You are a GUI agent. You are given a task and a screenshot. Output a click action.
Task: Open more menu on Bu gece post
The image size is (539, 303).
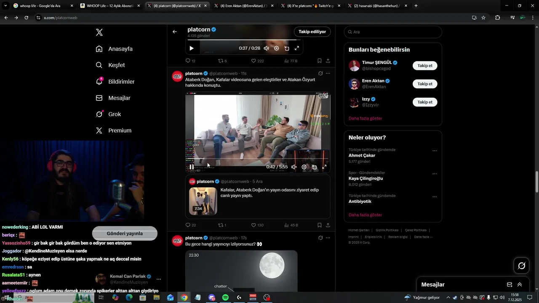(x=328, y=238)
